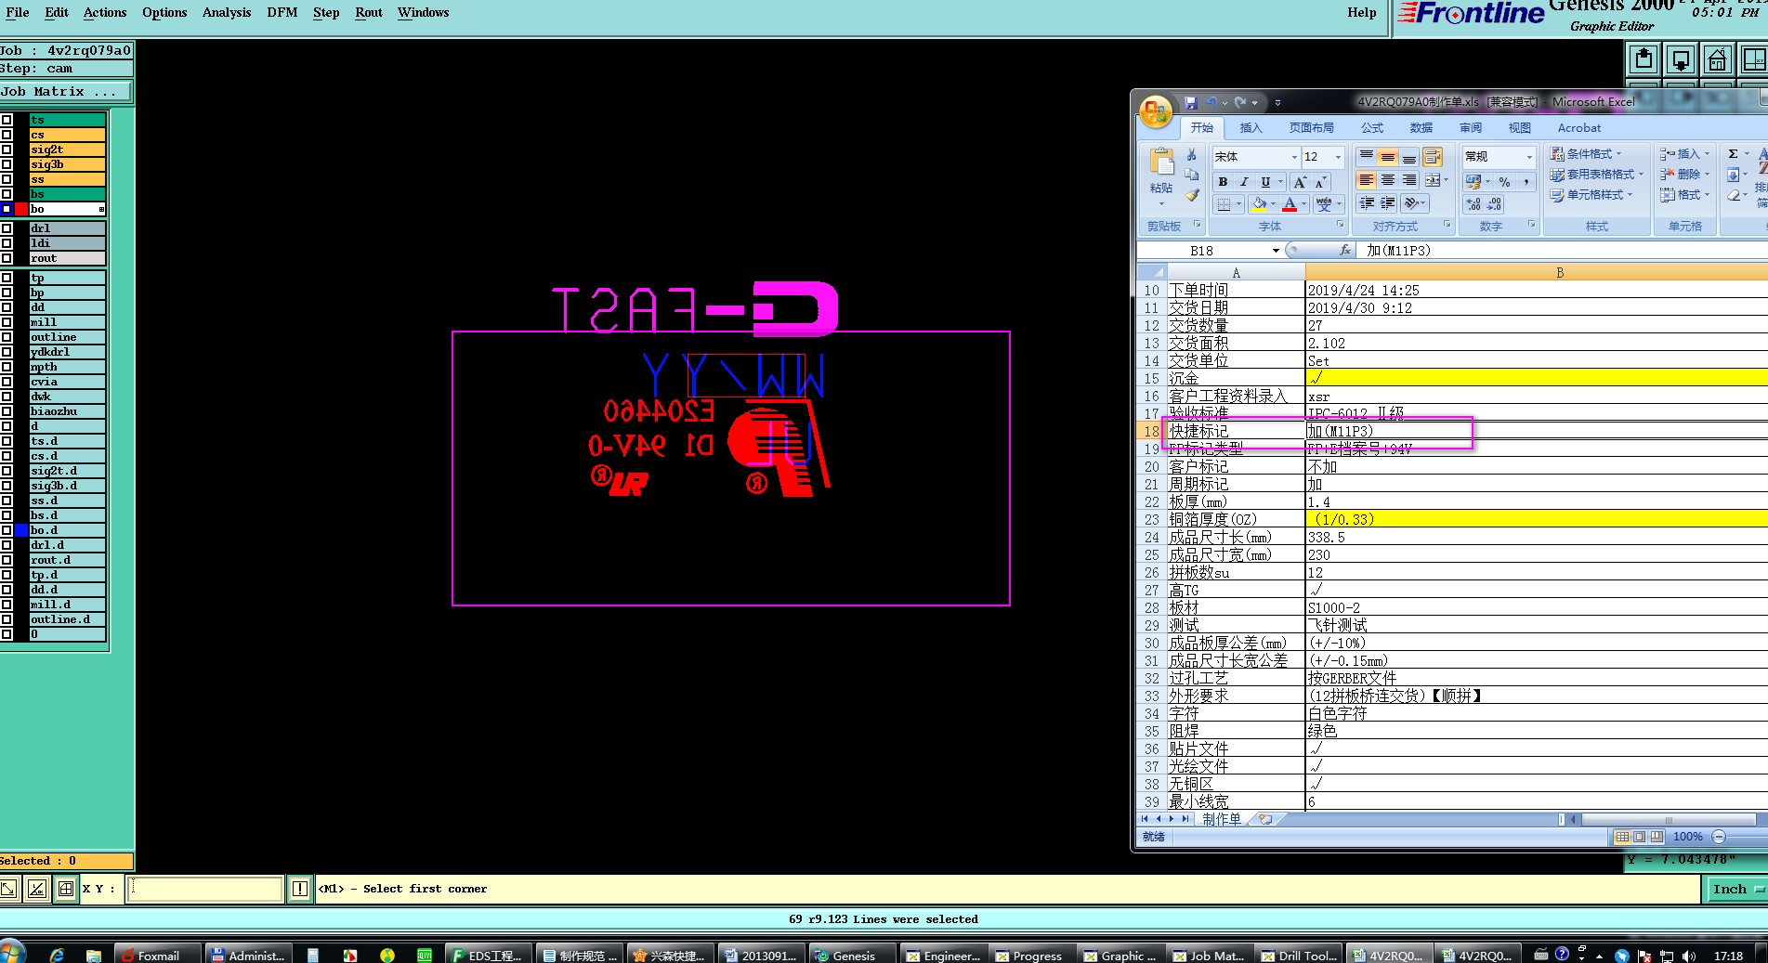Image resolution: width=1768 pixels, height=963 pixels.
Task: Toggle the npth layer checkbox
Action: [7, 367]
